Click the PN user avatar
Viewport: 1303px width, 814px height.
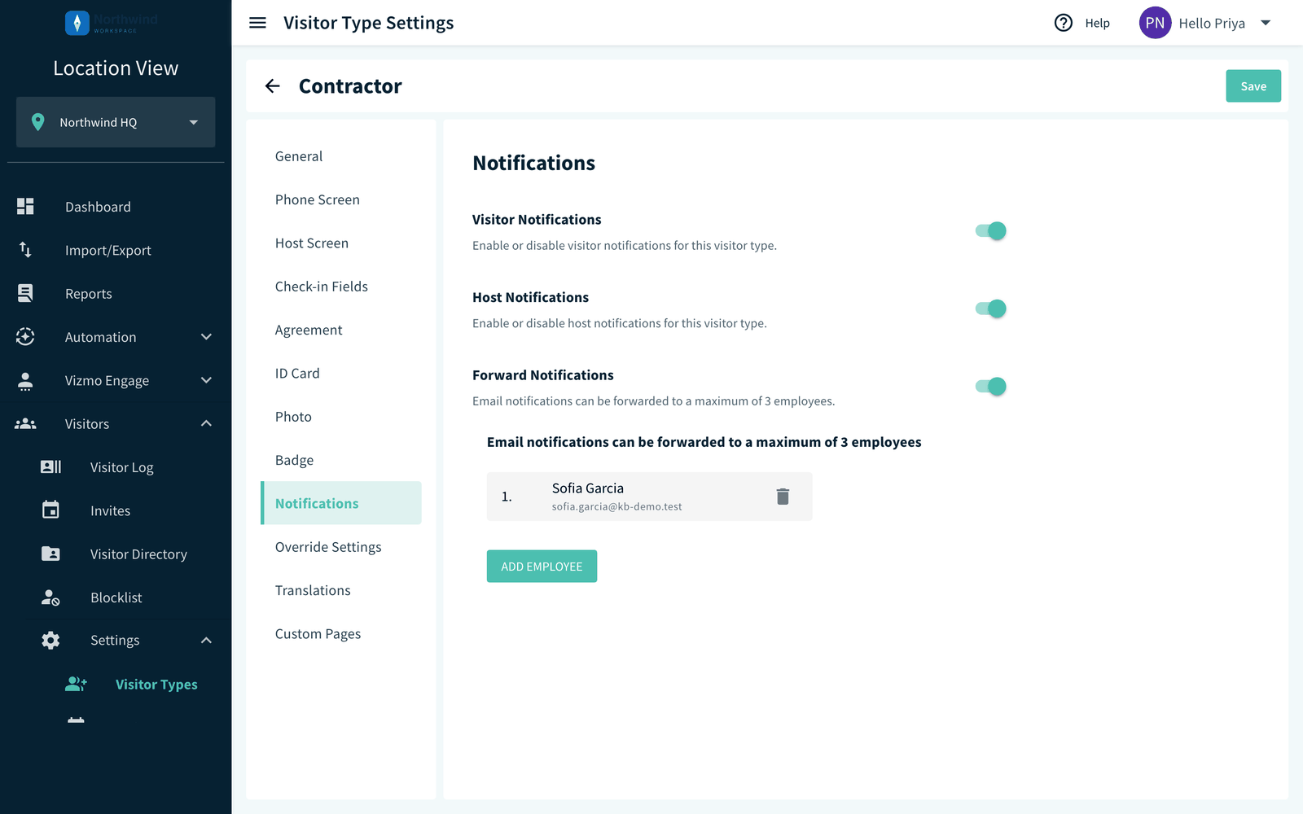pyautogui.click(x=1155, y=23)
